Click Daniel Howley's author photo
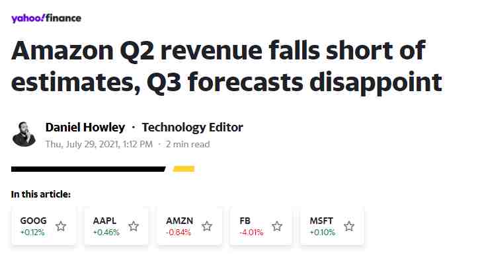This screenshot has height=257, width=480. click(24, 134)
